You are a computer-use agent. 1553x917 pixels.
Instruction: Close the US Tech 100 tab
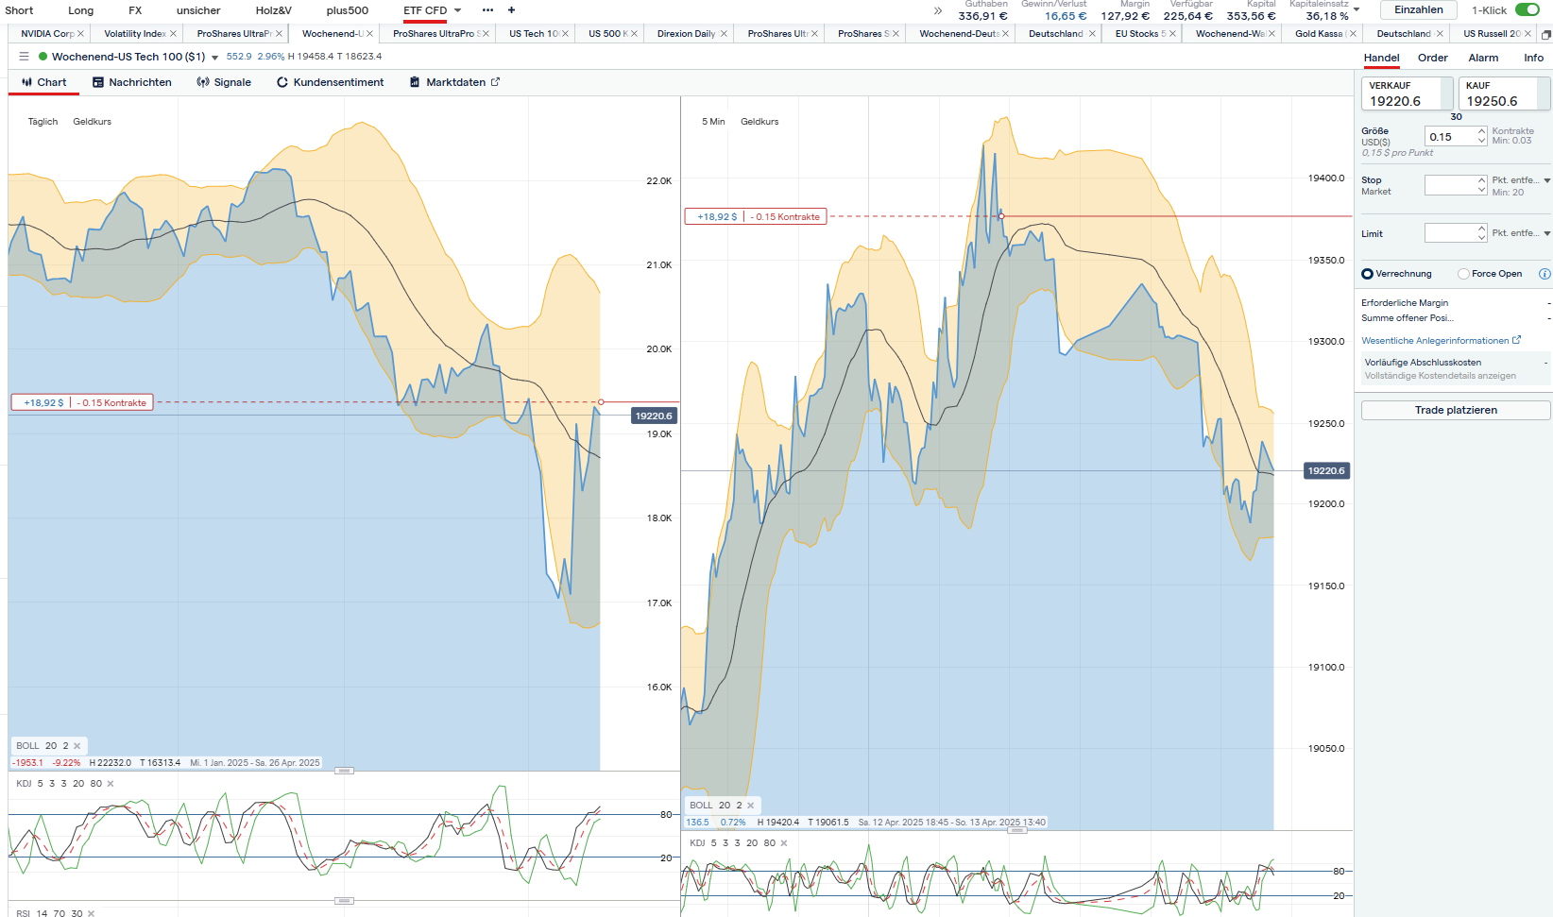[565, 34]
